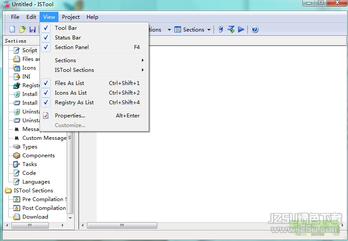Toggle Section Panel visibility in menu
The width and height of the screenshot is (348, 241).
coord(95,47)
